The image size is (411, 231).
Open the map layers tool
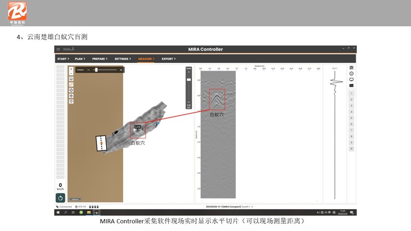71,79
